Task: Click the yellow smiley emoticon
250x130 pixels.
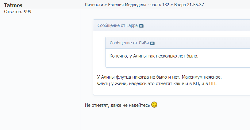Action: (x=154, y=105)
